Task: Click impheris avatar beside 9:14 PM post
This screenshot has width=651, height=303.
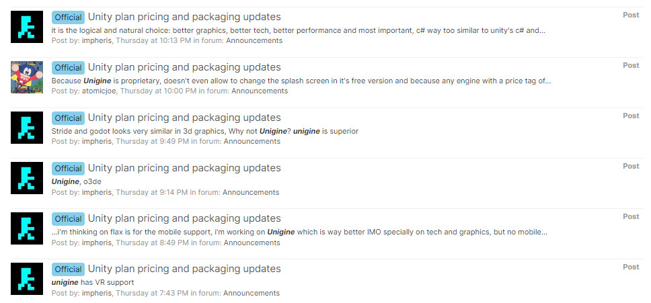Action: pos(27,178)
